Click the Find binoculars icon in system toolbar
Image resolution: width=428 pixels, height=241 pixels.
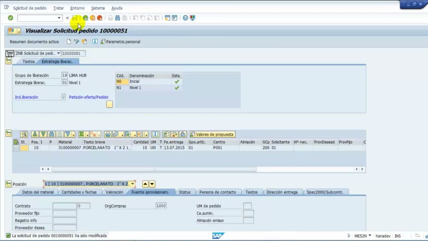(x=117, y=18)
